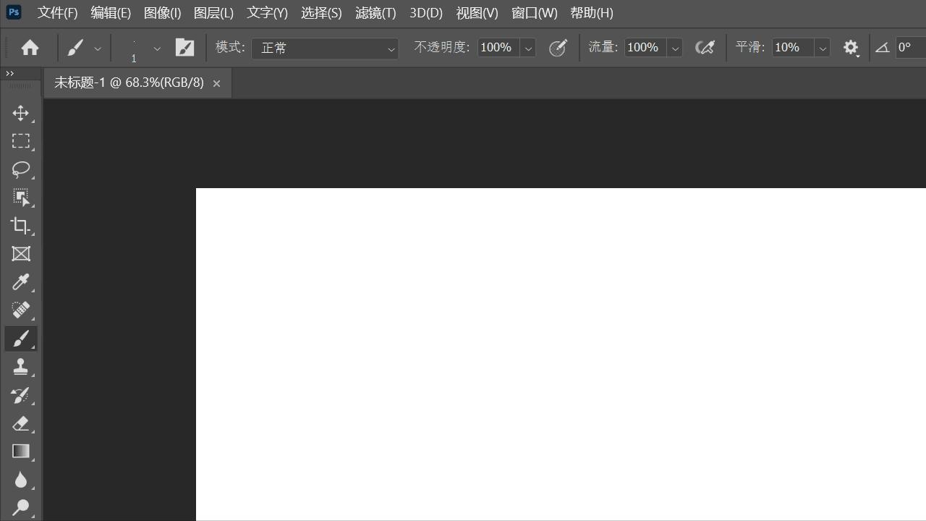Viewport: 926px width, 521px height.
Task: Toggle the Brush Settings panel
Action: pos(184,47)
